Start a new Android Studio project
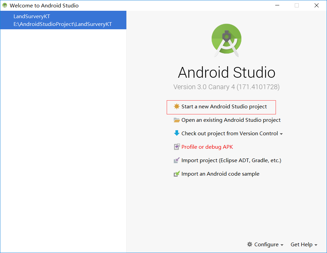 pyautogui.click(x=221, y=107)
